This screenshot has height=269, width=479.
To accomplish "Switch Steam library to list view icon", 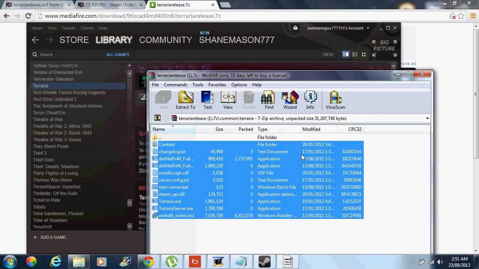I will pos(355,55).
